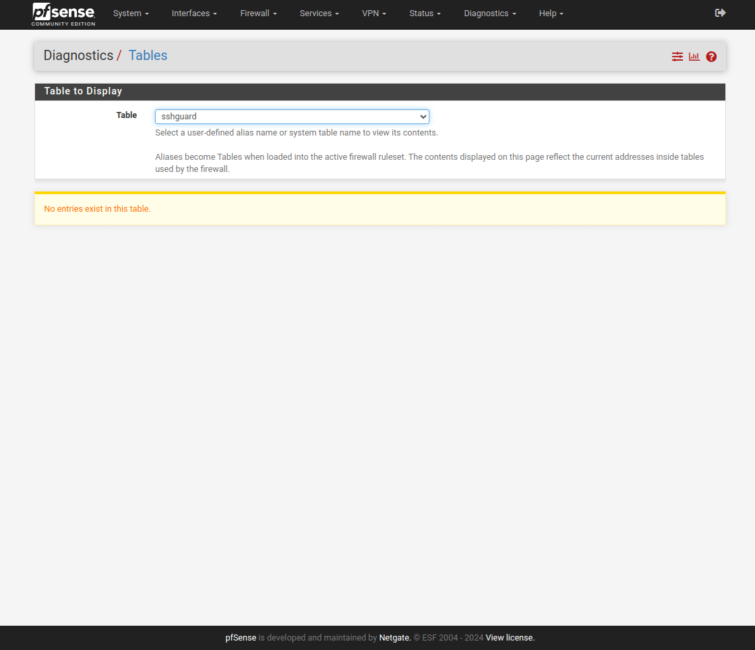
Task: Click the Diagnostics breadcrumb text in page header
Action: click(x=78, y=55)
